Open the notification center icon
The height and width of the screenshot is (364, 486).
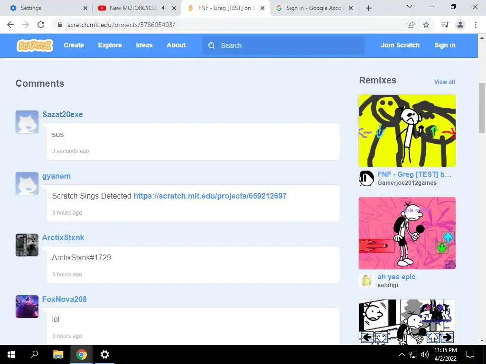(470, 355)
